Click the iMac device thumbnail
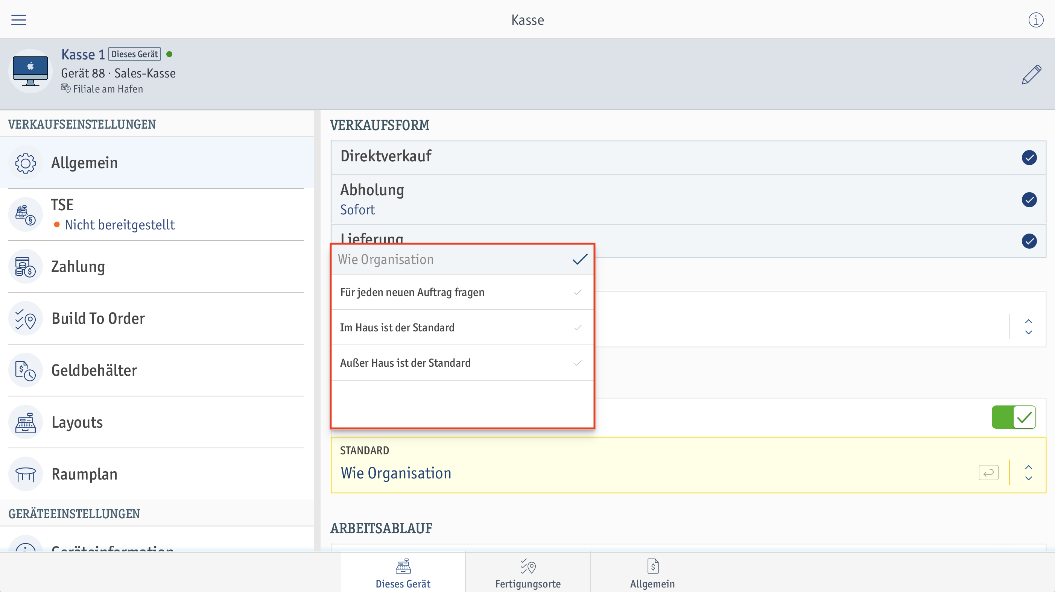 (30, 71)
